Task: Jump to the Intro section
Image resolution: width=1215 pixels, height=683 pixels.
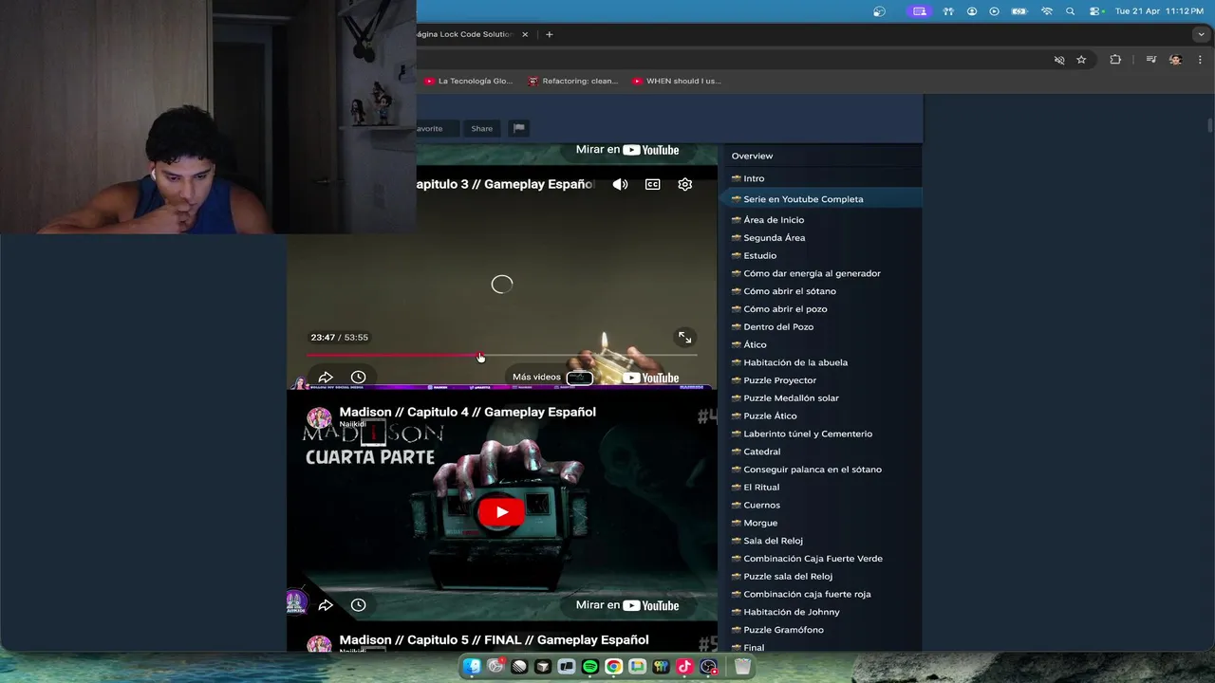Action: pyautogui.click(x=754, y=178)
